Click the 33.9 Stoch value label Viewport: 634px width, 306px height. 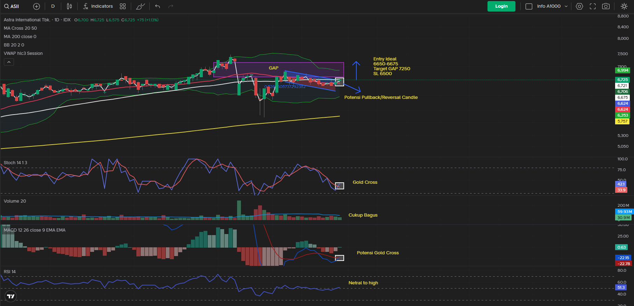pos(621,190)
